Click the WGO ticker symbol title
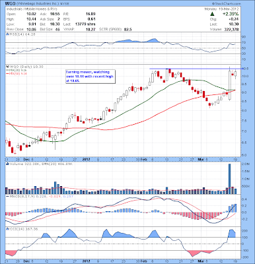The image size is (255, 264). (x=10, y=4)
